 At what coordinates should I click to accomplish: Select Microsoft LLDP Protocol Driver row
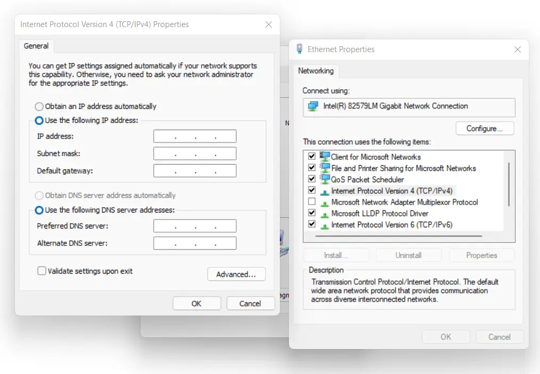click(x=379, y=214)
